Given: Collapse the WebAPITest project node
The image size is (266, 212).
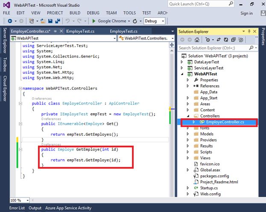Looking at the screenshot, I should (182, 74).
